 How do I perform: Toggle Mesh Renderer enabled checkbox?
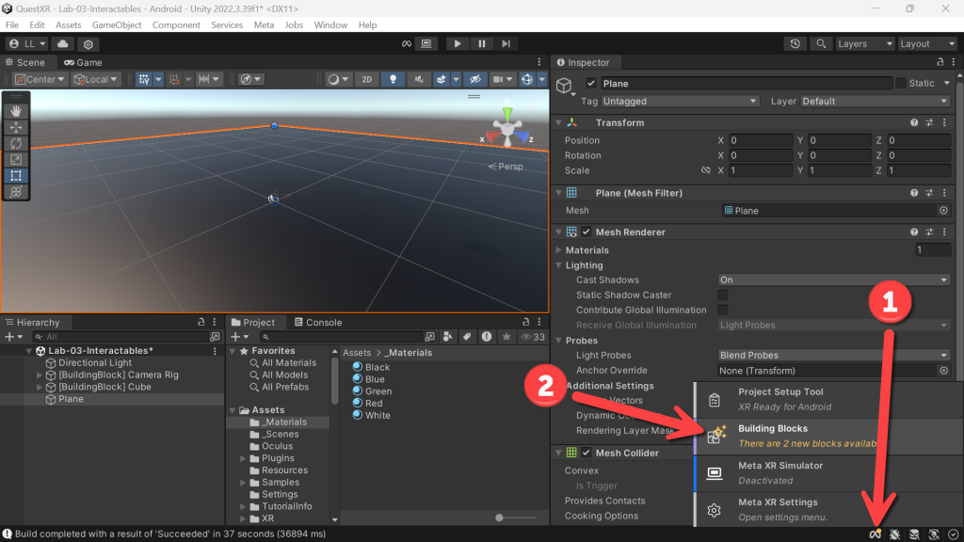click(x=586, y=232)
